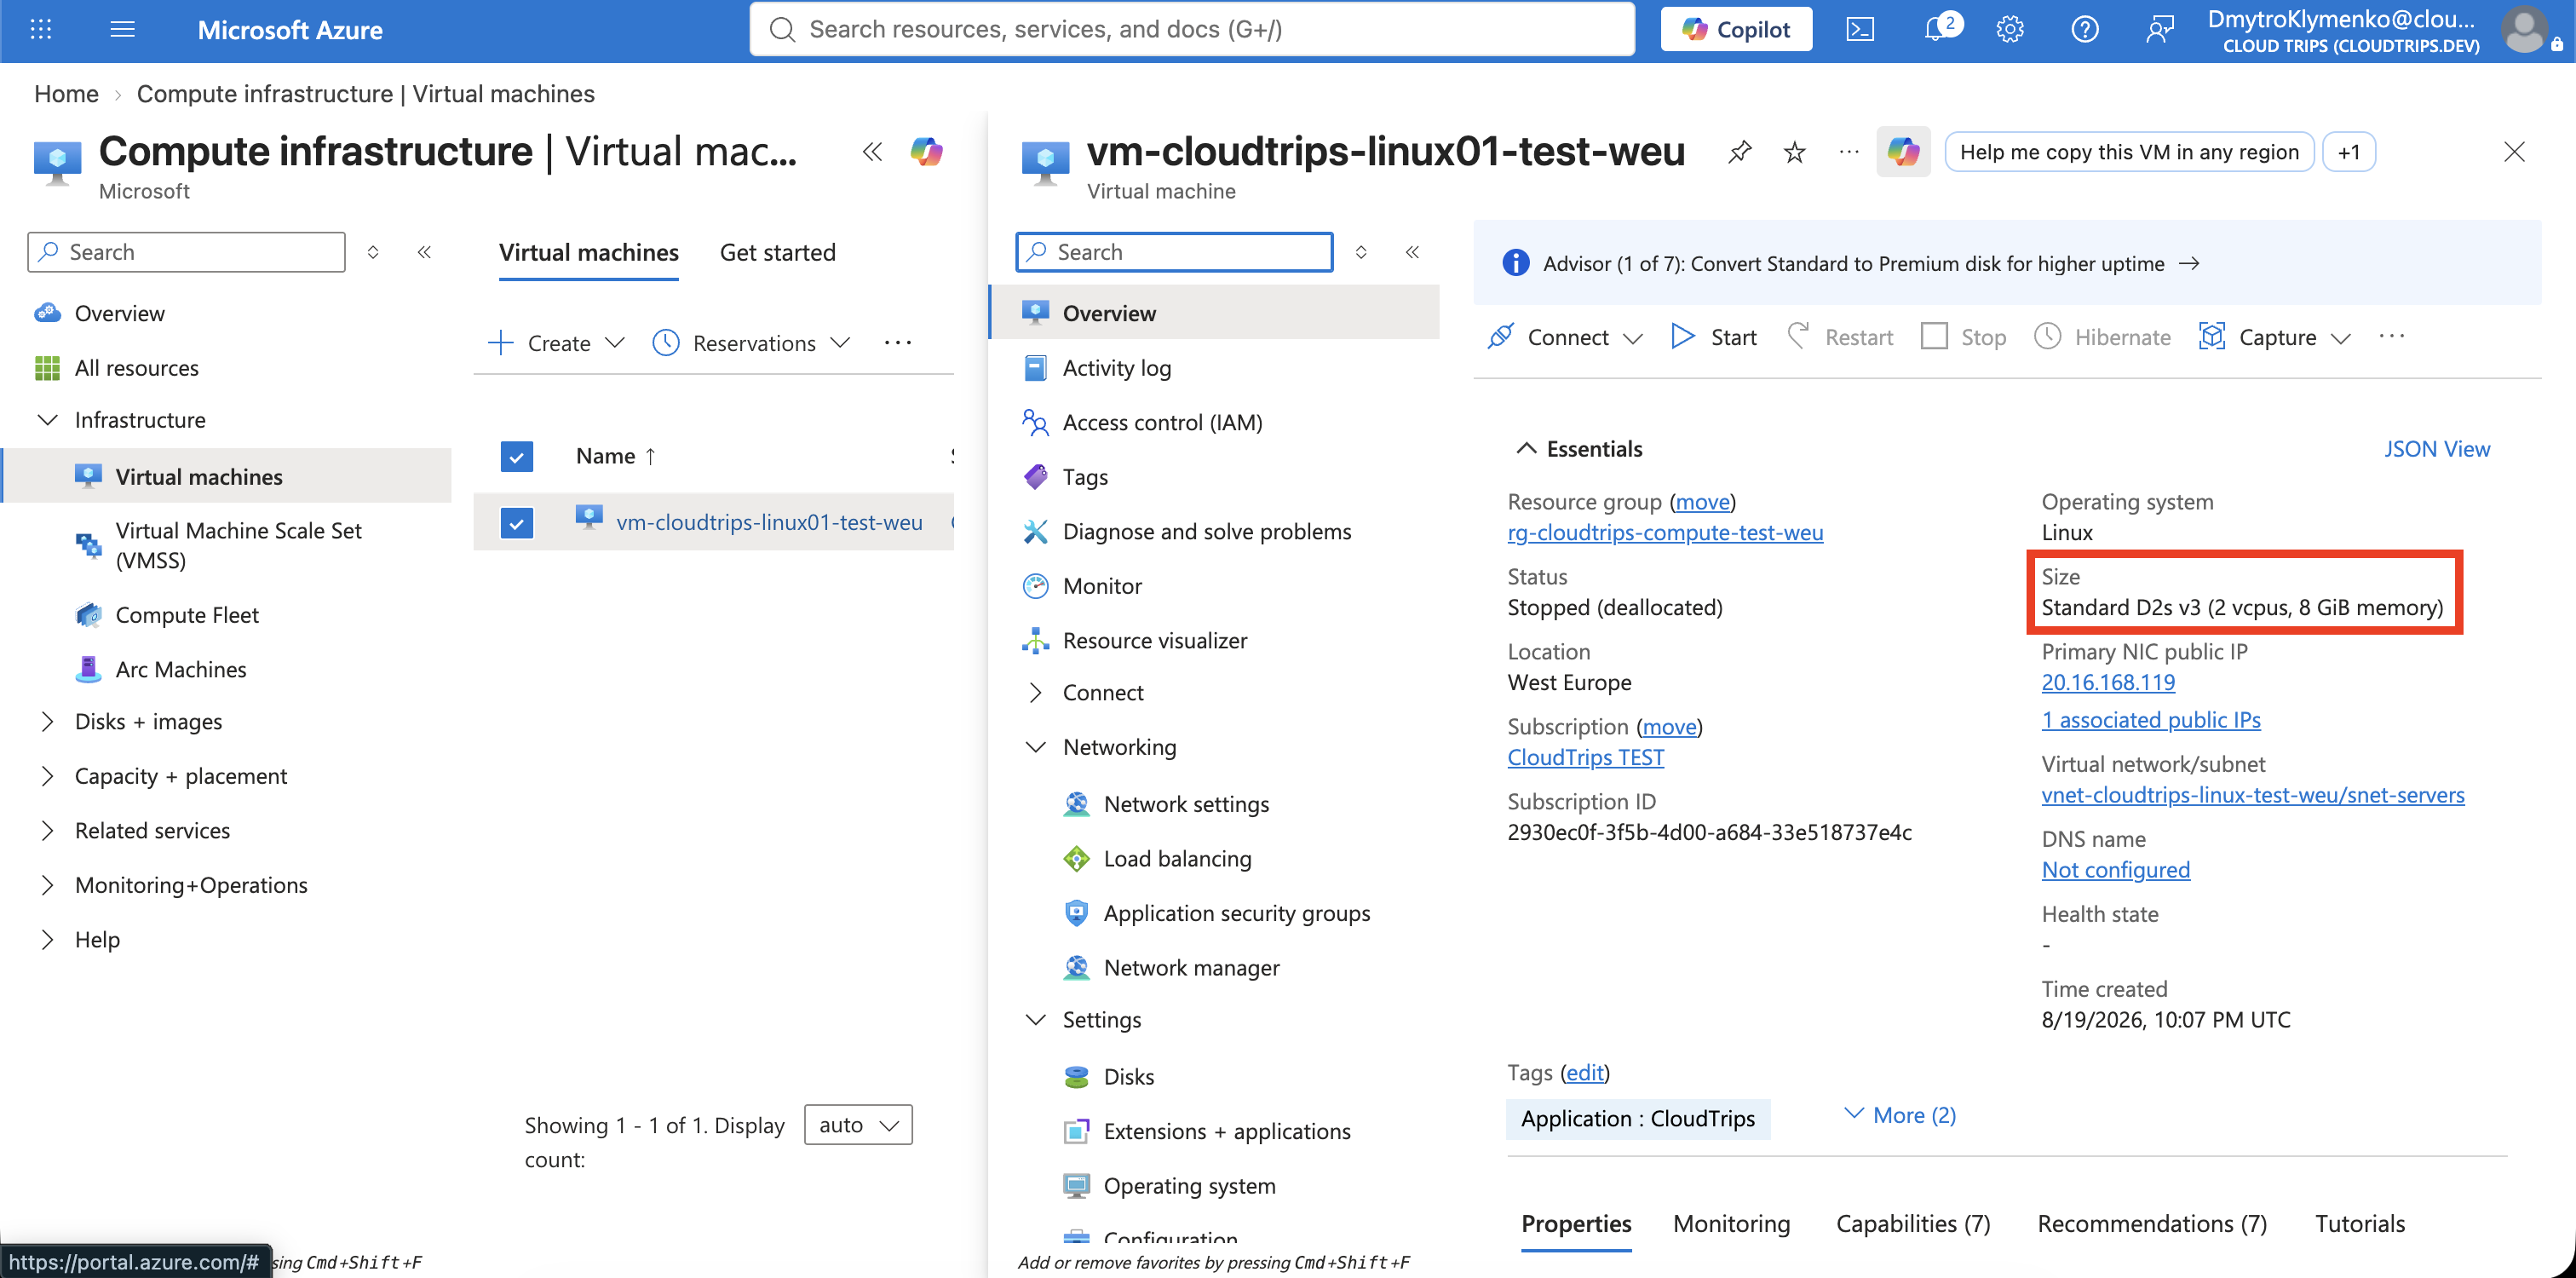Expand Capacity + placement section
The height and width of the screenshot is (1278, 2576).
pyautogui.click(x=47, y=776)
